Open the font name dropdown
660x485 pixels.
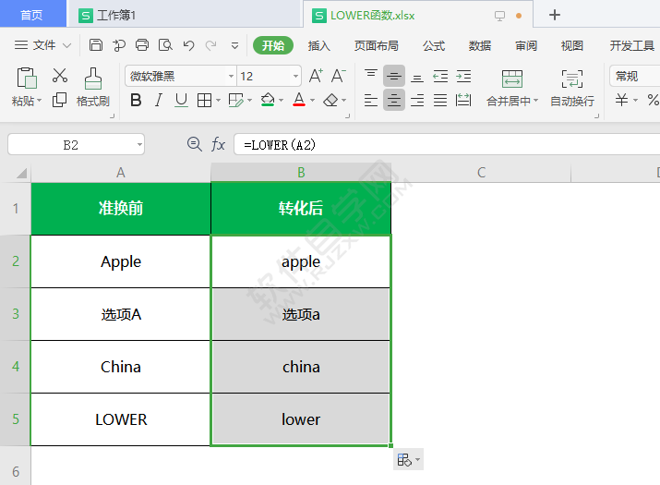point(231,77)
